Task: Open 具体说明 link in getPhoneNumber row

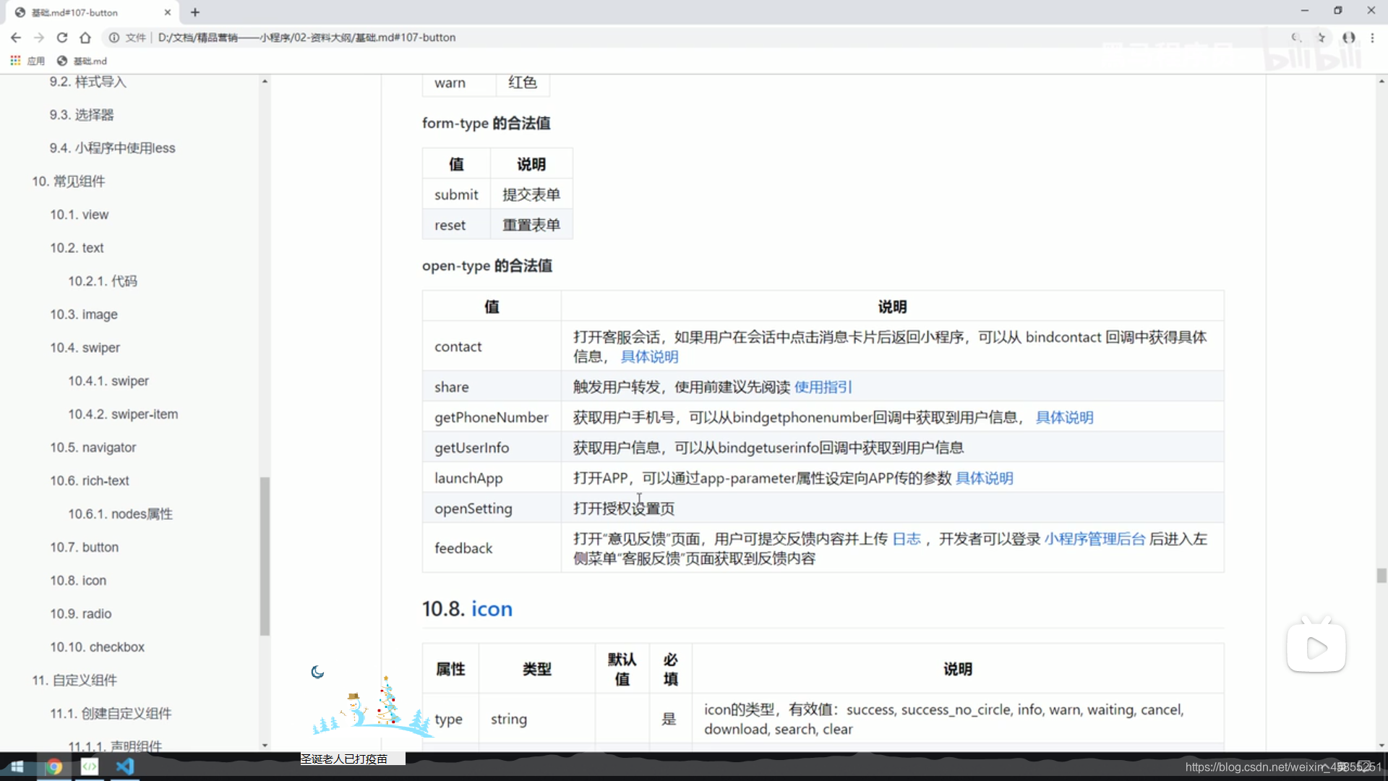Action: [x=1064, y=417]
